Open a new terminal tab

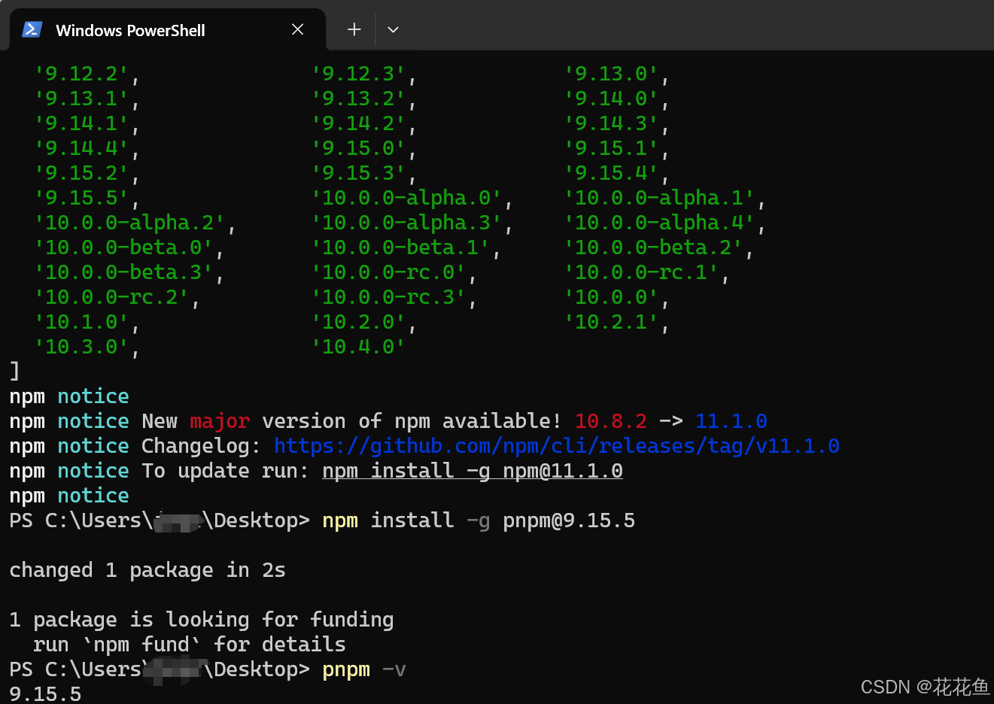pyautogui.click(x=354, y=29)
